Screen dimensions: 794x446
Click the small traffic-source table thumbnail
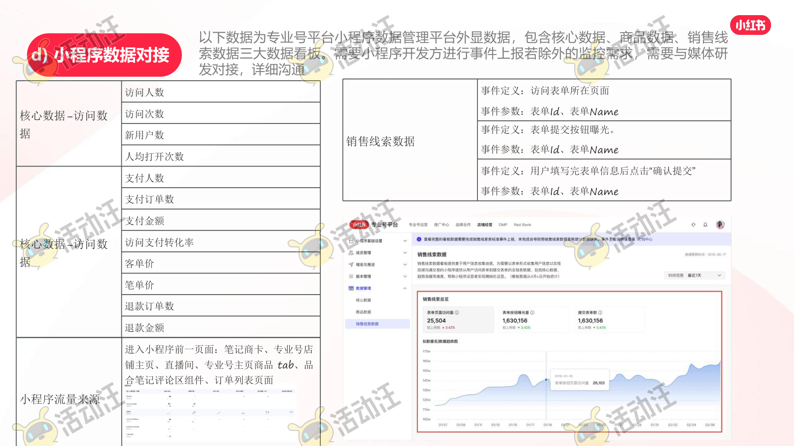coord(210,413)
